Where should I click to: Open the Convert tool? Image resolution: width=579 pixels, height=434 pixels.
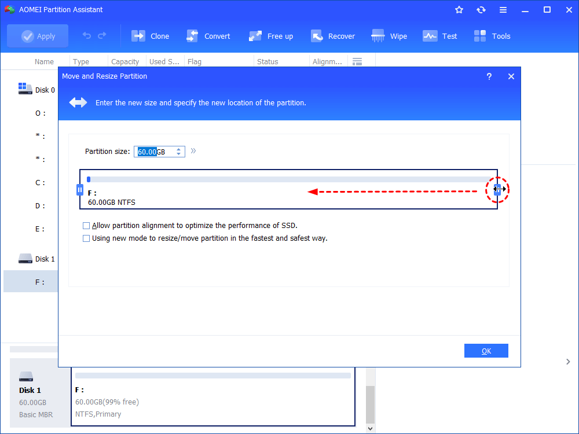pos(208,35)
